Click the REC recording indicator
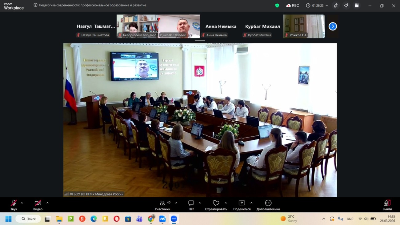Viewport: 400px width, 225px height. (292, 6)
